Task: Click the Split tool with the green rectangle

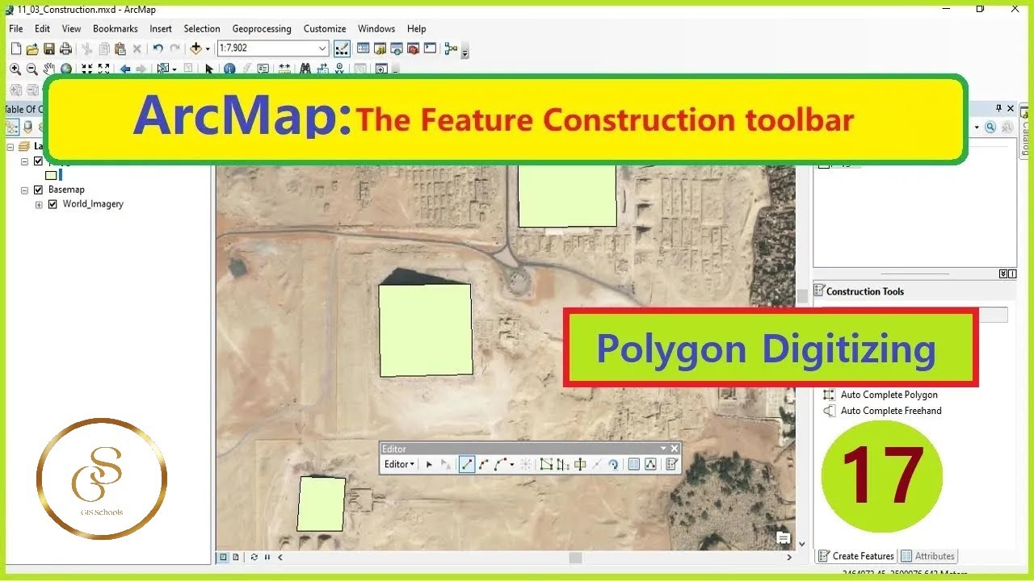Action: (x=580, y=464)
